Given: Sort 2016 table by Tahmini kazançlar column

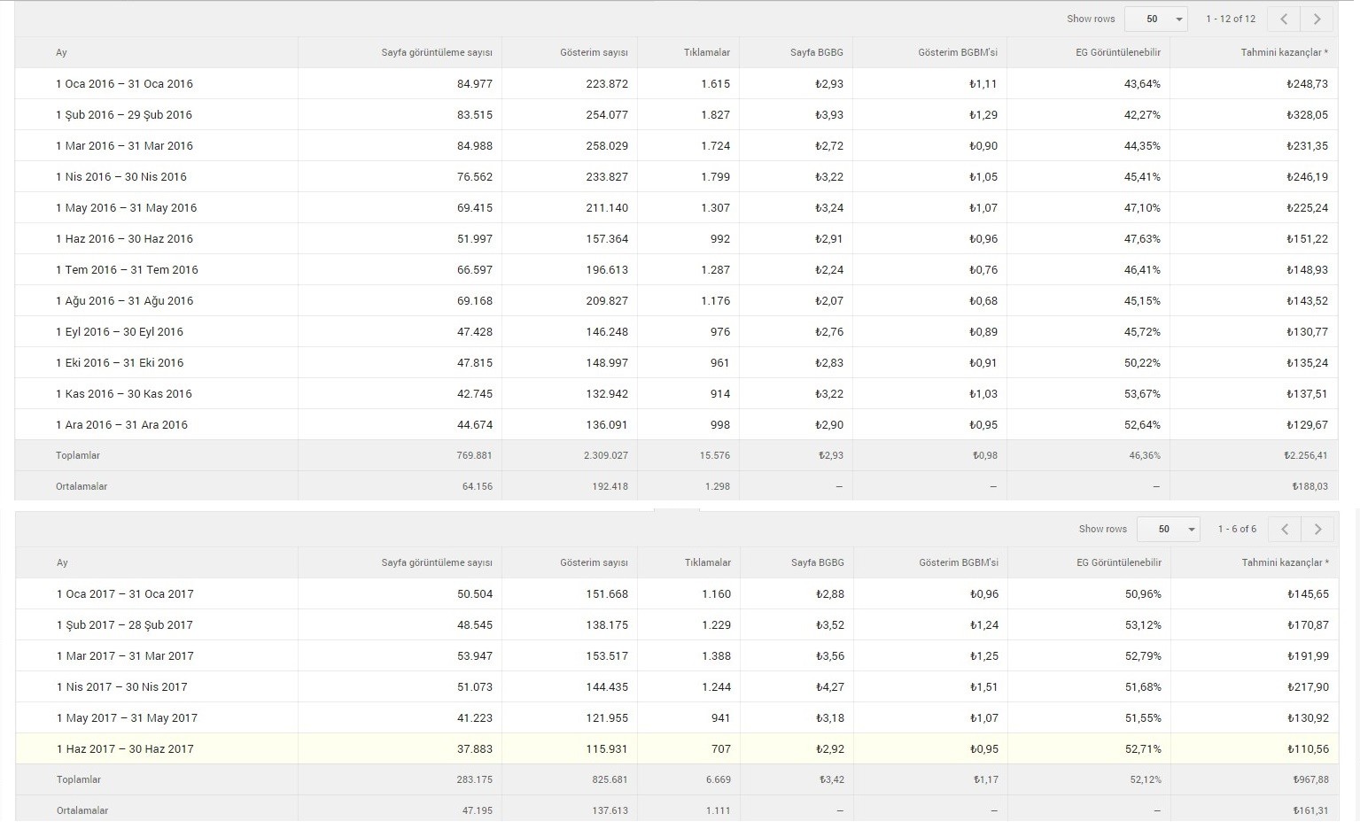Looking at the screenshot, I should 1284,52.
